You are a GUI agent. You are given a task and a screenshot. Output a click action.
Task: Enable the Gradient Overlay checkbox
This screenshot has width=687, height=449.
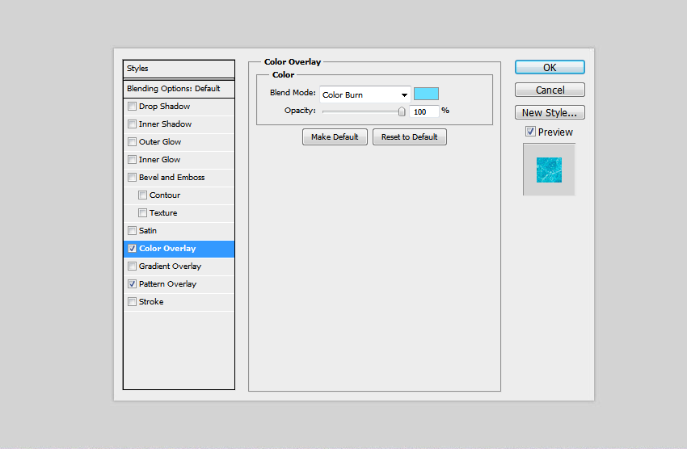click(132, 266)
